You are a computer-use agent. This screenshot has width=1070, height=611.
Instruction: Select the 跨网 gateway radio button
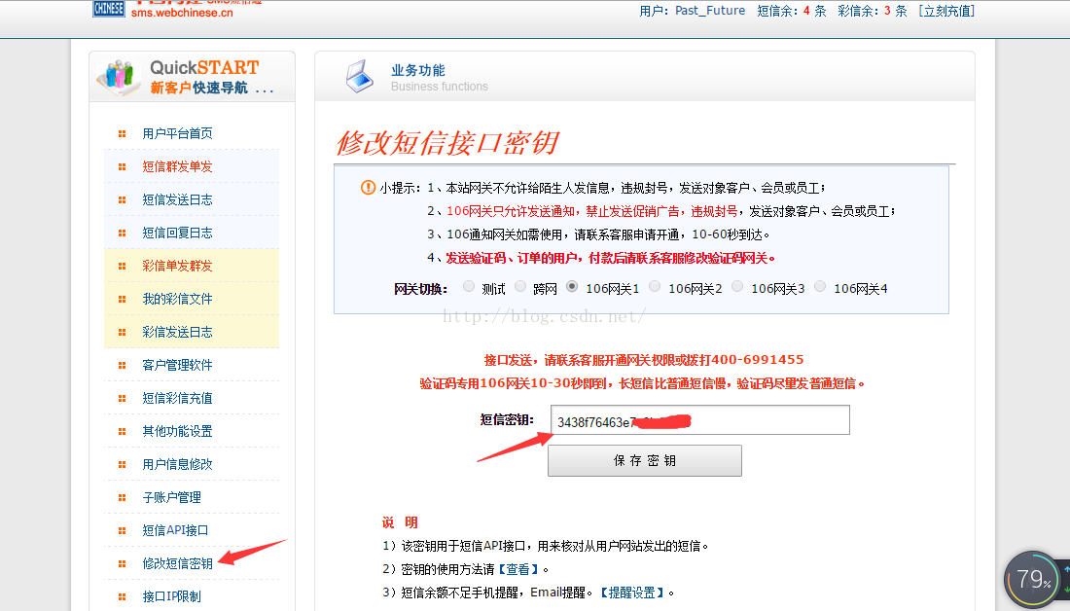520,287
